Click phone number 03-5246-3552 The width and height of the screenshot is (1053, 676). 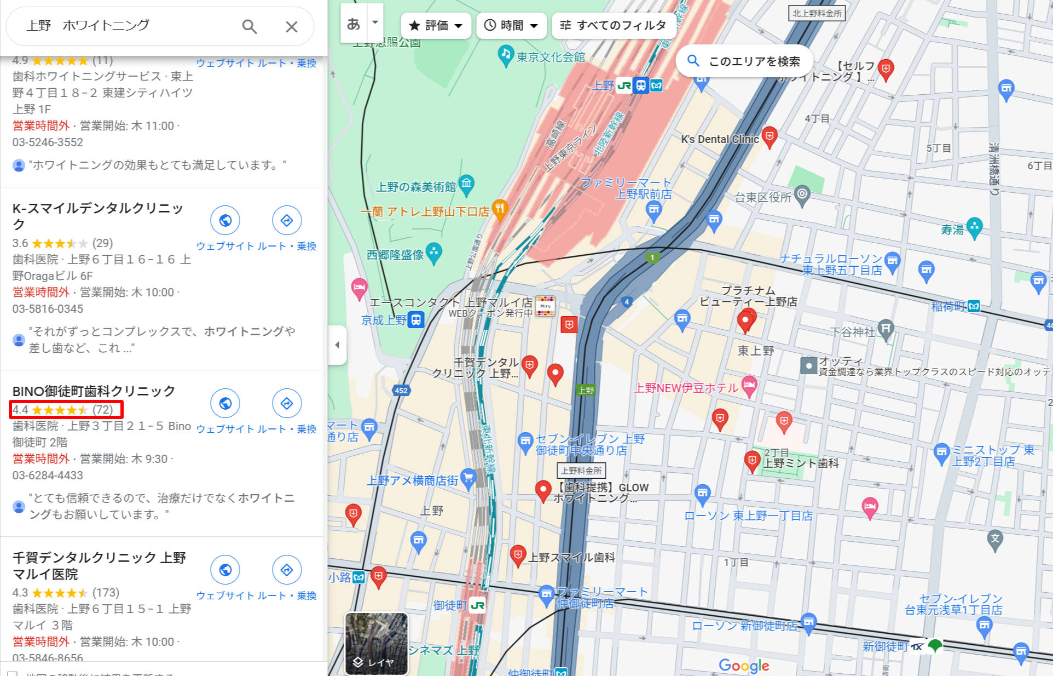pyautogui.click(x=48, y=142)
